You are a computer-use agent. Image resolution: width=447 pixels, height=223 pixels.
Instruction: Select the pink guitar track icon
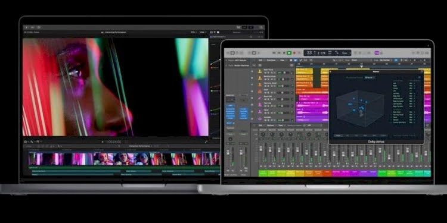[x=260, y=98]
